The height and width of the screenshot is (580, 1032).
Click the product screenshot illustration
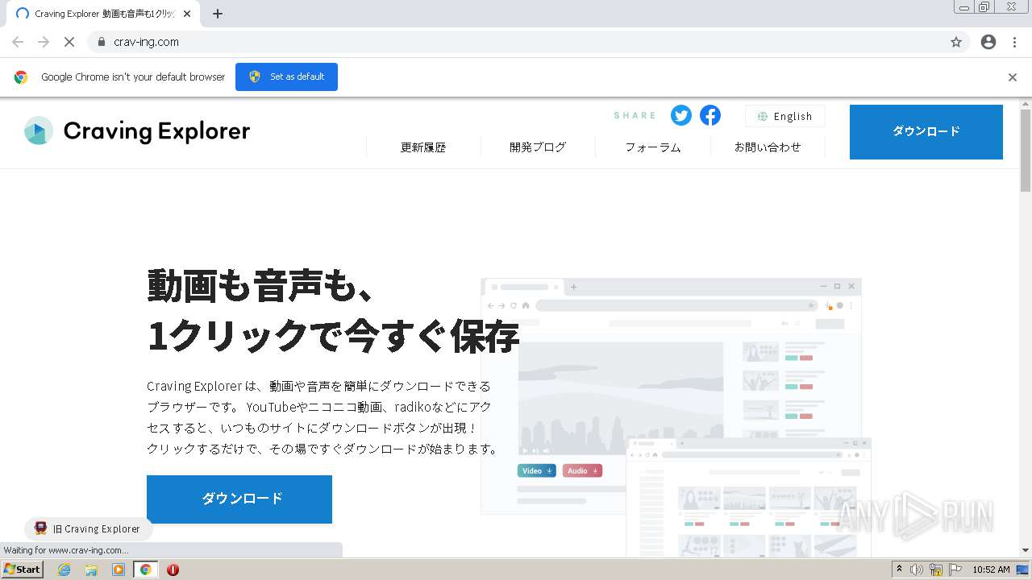(x=676, y=417)
